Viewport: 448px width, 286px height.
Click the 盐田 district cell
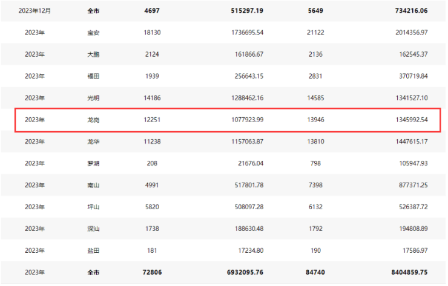tap(93, 250)
